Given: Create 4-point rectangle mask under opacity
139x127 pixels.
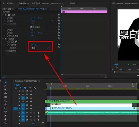Looking at the screenshot, I should coord(12,42).
